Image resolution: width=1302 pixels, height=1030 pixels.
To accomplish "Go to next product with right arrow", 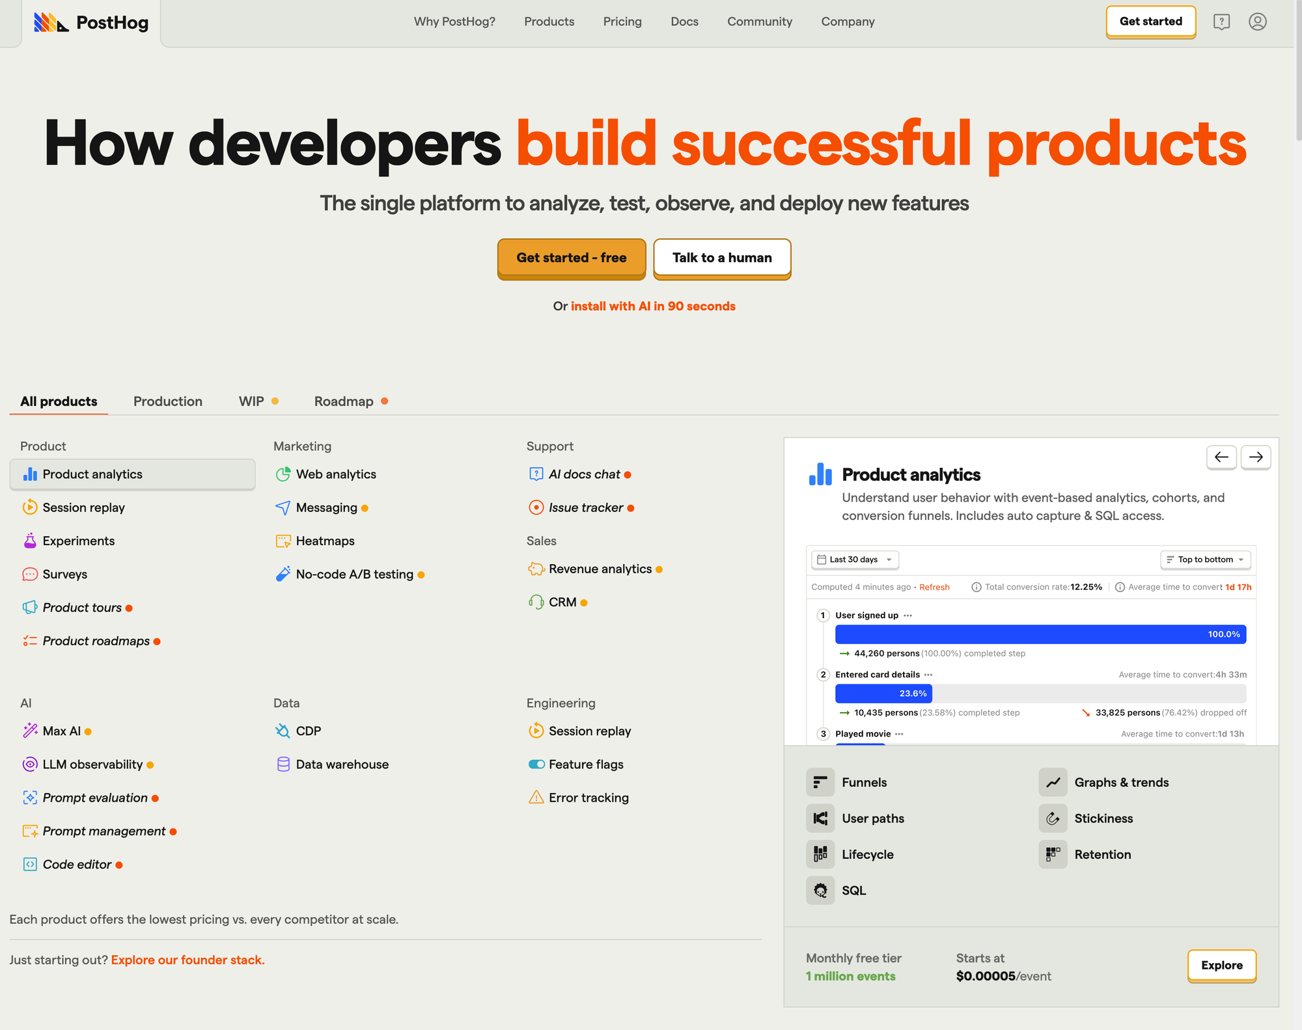I will coord(1256,457).
